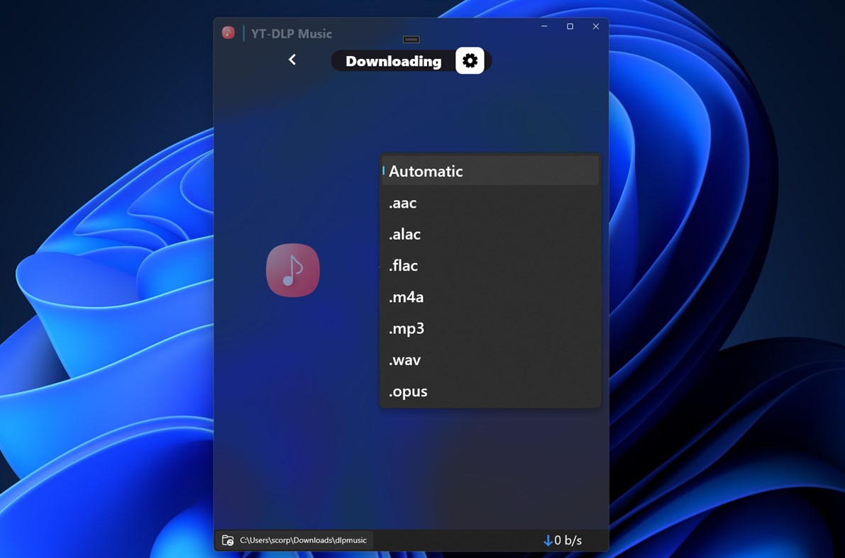The height and width of the screenshot is (558, 845).
Task: Click the small handle bar above Downloading
Action: tap(412, 39)
